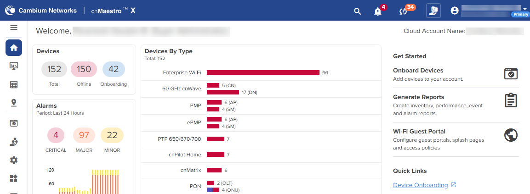The image size is (530, 194).
Task: Click the Device Onboarding quick link
Action: [420, 185]
